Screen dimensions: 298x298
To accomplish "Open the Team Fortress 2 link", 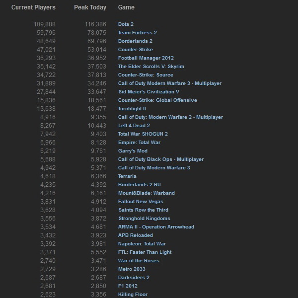I will pyautogui.click(x=138, y=33).
